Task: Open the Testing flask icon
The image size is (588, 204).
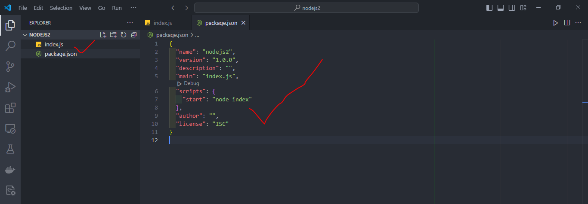Action: click(10, 149)
